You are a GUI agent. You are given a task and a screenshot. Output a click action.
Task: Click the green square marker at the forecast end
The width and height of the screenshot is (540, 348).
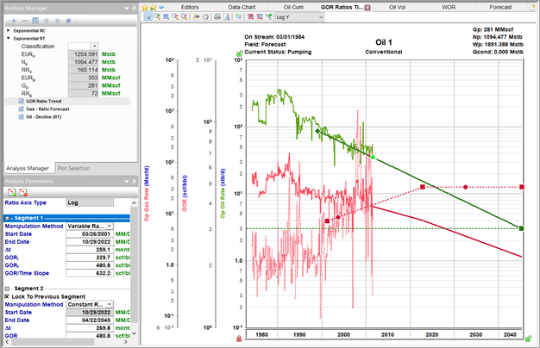521,228
